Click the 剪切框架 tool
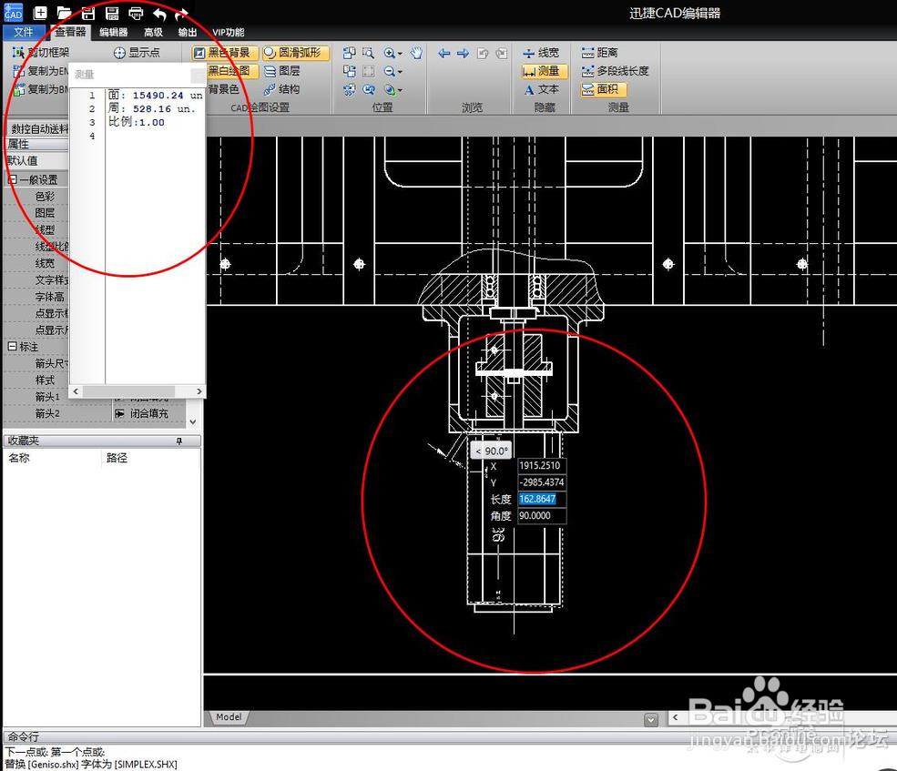897x771 pixels. pyautogui.click(x=41, y=53)
